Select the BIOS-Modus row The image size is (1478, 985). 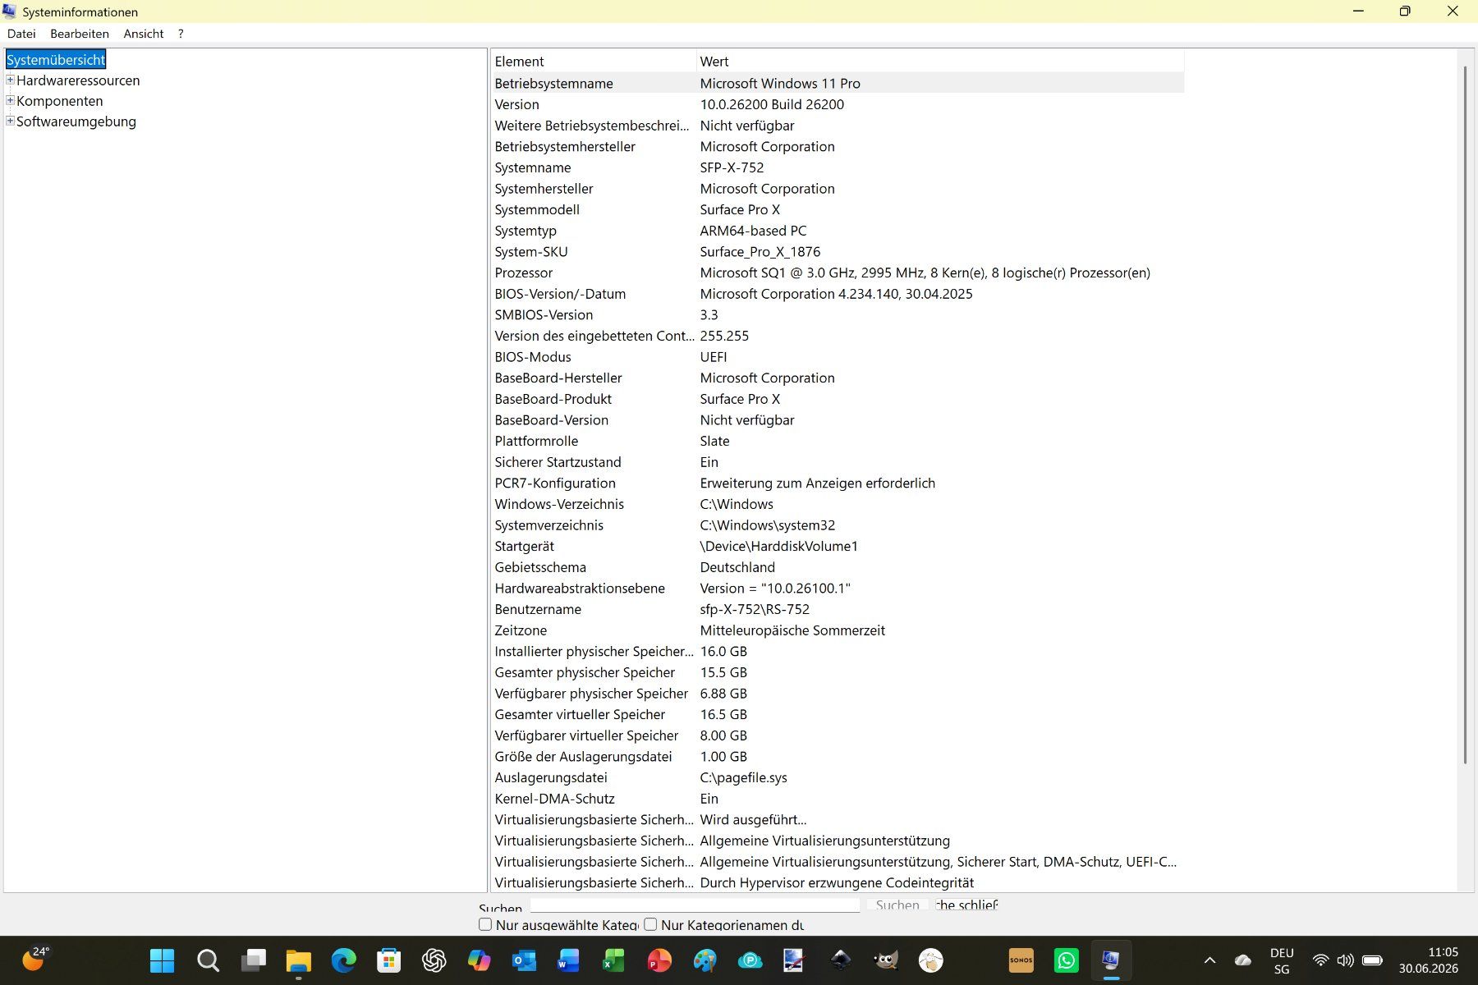pos(838,357)
